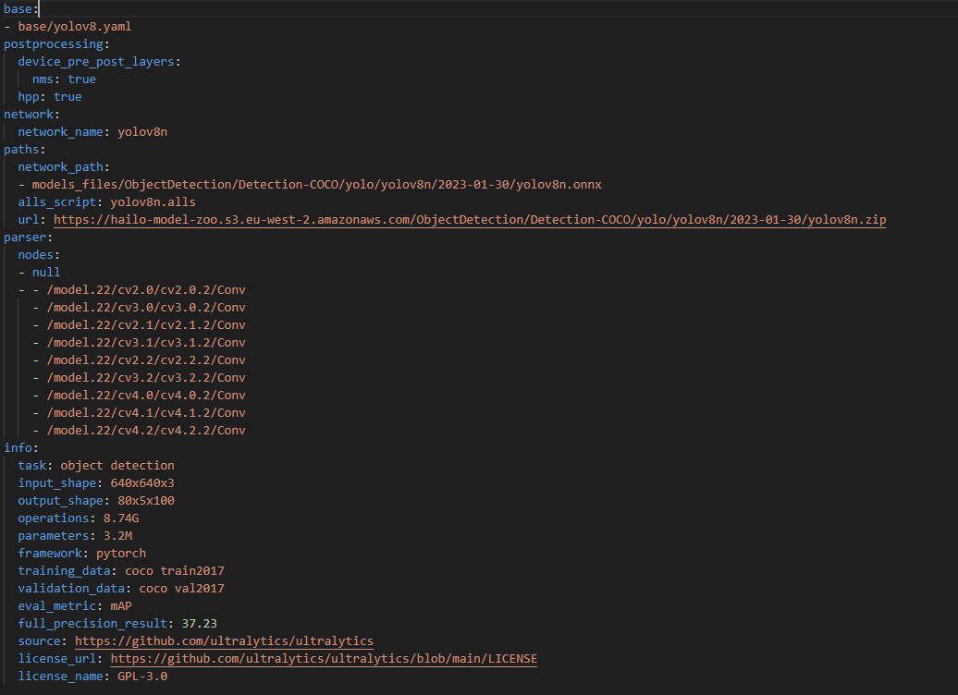Screen dimensions: 958x695
Task: Click the 'yolov8n' network_name value
Action: (141, 132)
